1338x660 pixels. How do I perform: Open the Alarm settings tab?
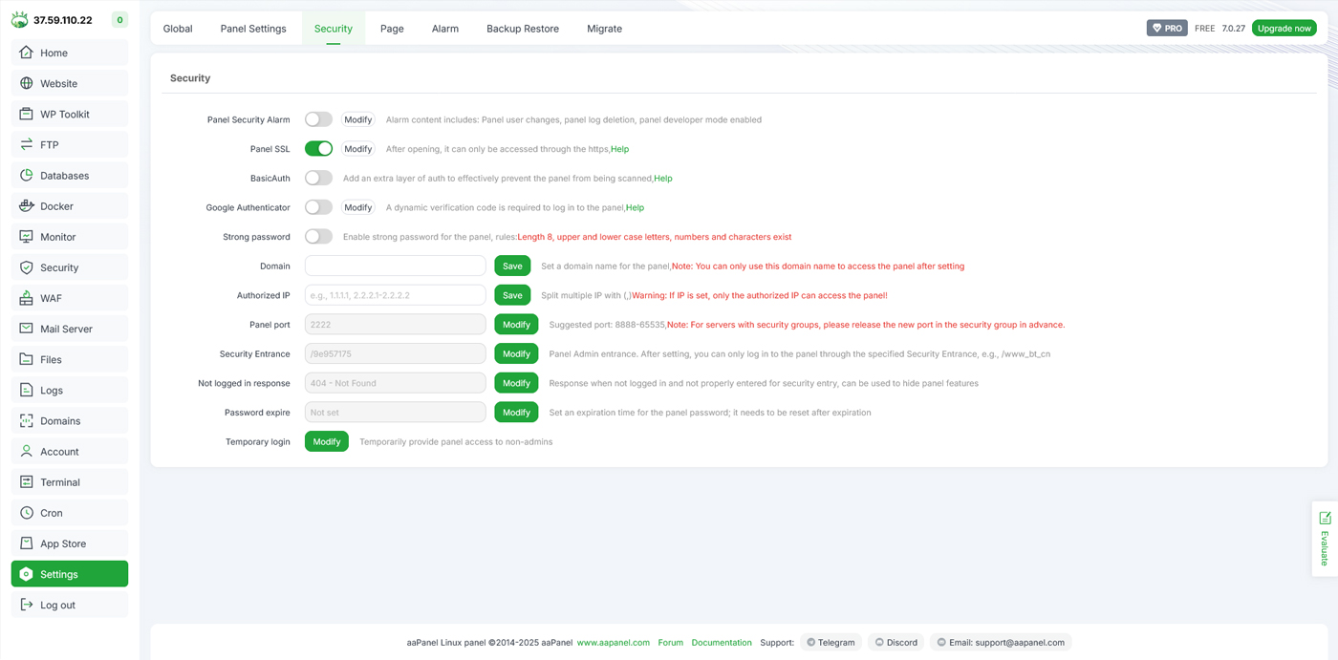pyautogui.click(x=445, y=28)
